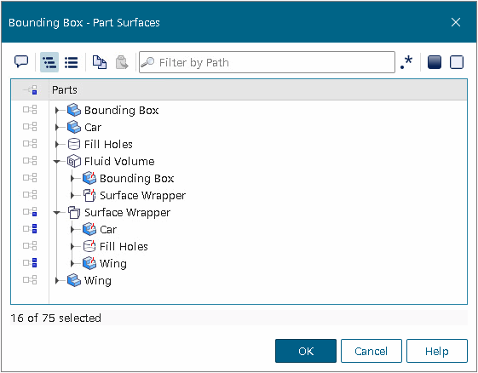Image resolution: width=478 pixels, height=373 pixels.
Task: Click the empty deselect-all square icon
Action: [x=457, y=62]
